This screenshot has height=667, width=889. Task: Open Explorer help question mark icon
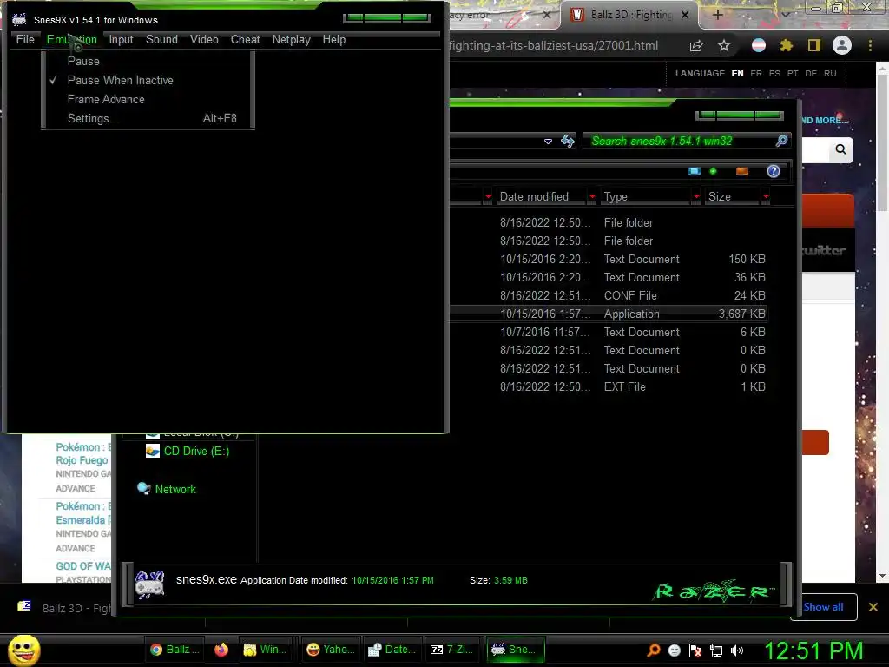click(774, 171)
